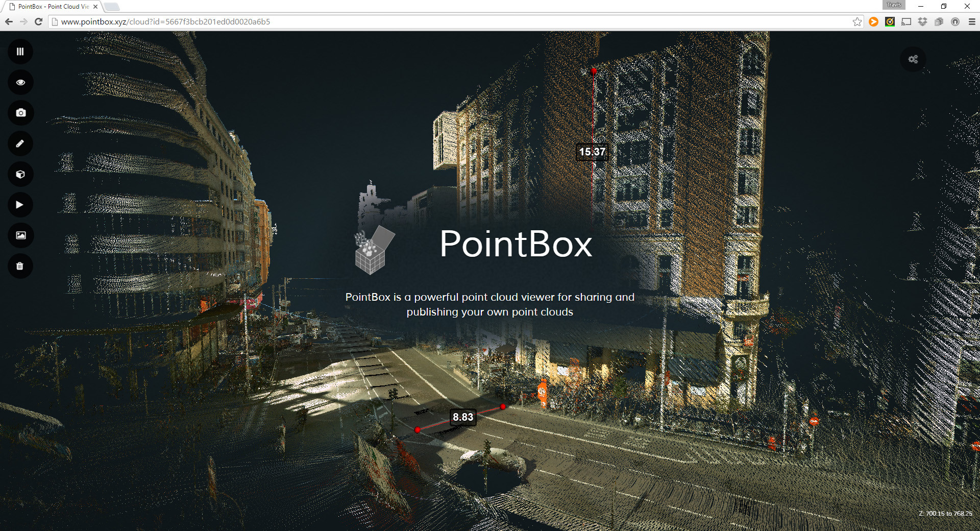Screen dimensions: 980x531
Task: Click the Dropbox extension icon
Action: click(x=922, y=21)
